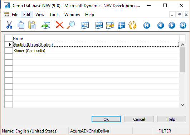Screen dimensions: 190x135
Task: Click the Flow Filter arrow icon
Action: (x=110, y=25)
